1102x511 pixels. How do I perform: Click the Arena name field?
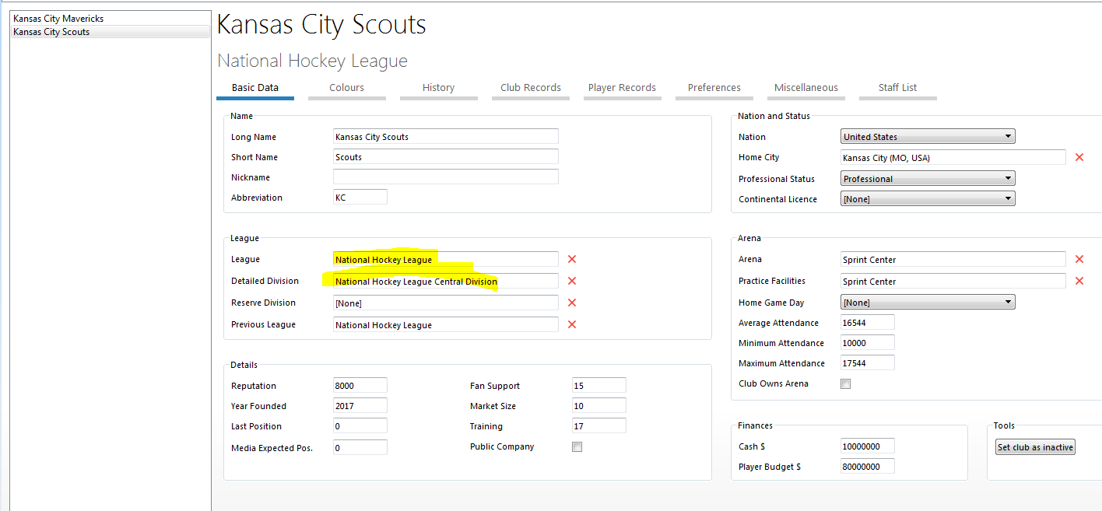(953, 259)
